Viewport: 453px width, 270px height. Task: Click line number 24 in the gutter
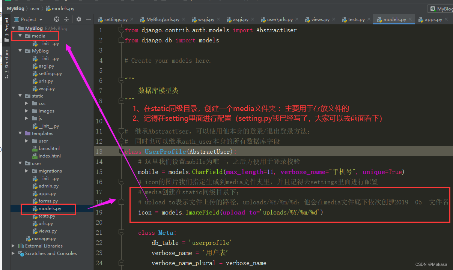[x=99, y=263]
